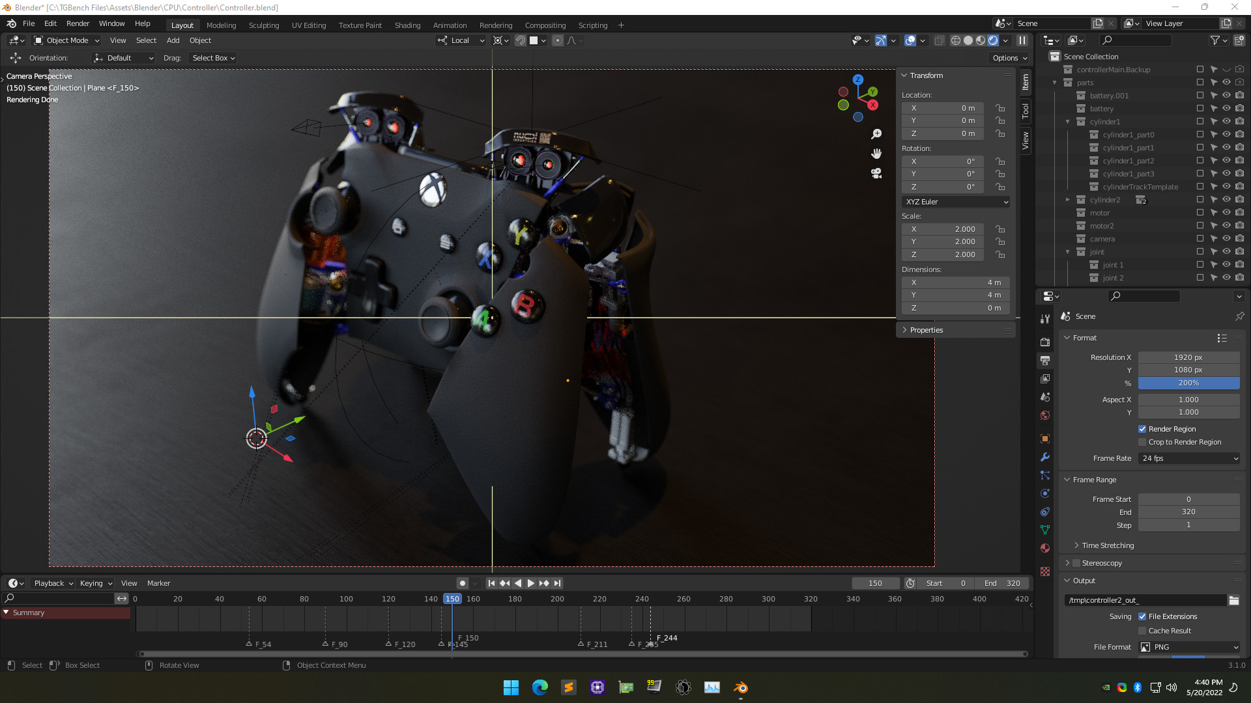Open the Object Data green triangle icon
This screenshot has width=1251, height=703.
[x=1045, y=530]
